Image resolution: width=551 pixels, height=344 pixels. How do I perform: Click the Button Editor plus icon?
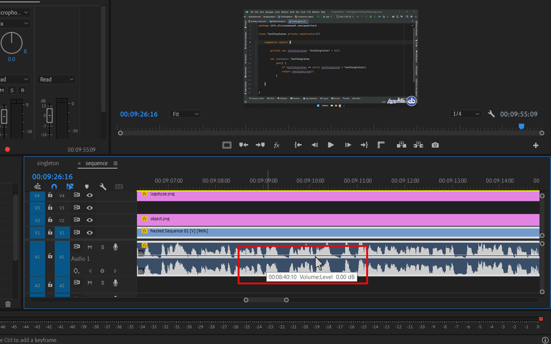point(536,145)
